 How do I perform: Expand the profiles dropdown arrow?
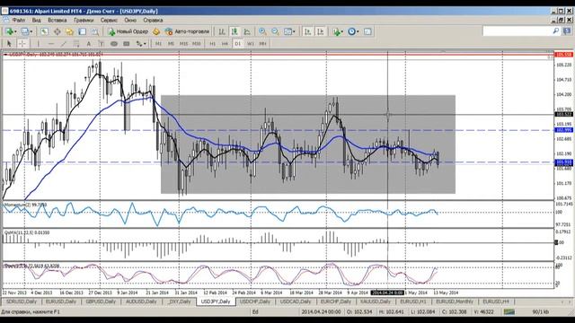click(31, 32)
